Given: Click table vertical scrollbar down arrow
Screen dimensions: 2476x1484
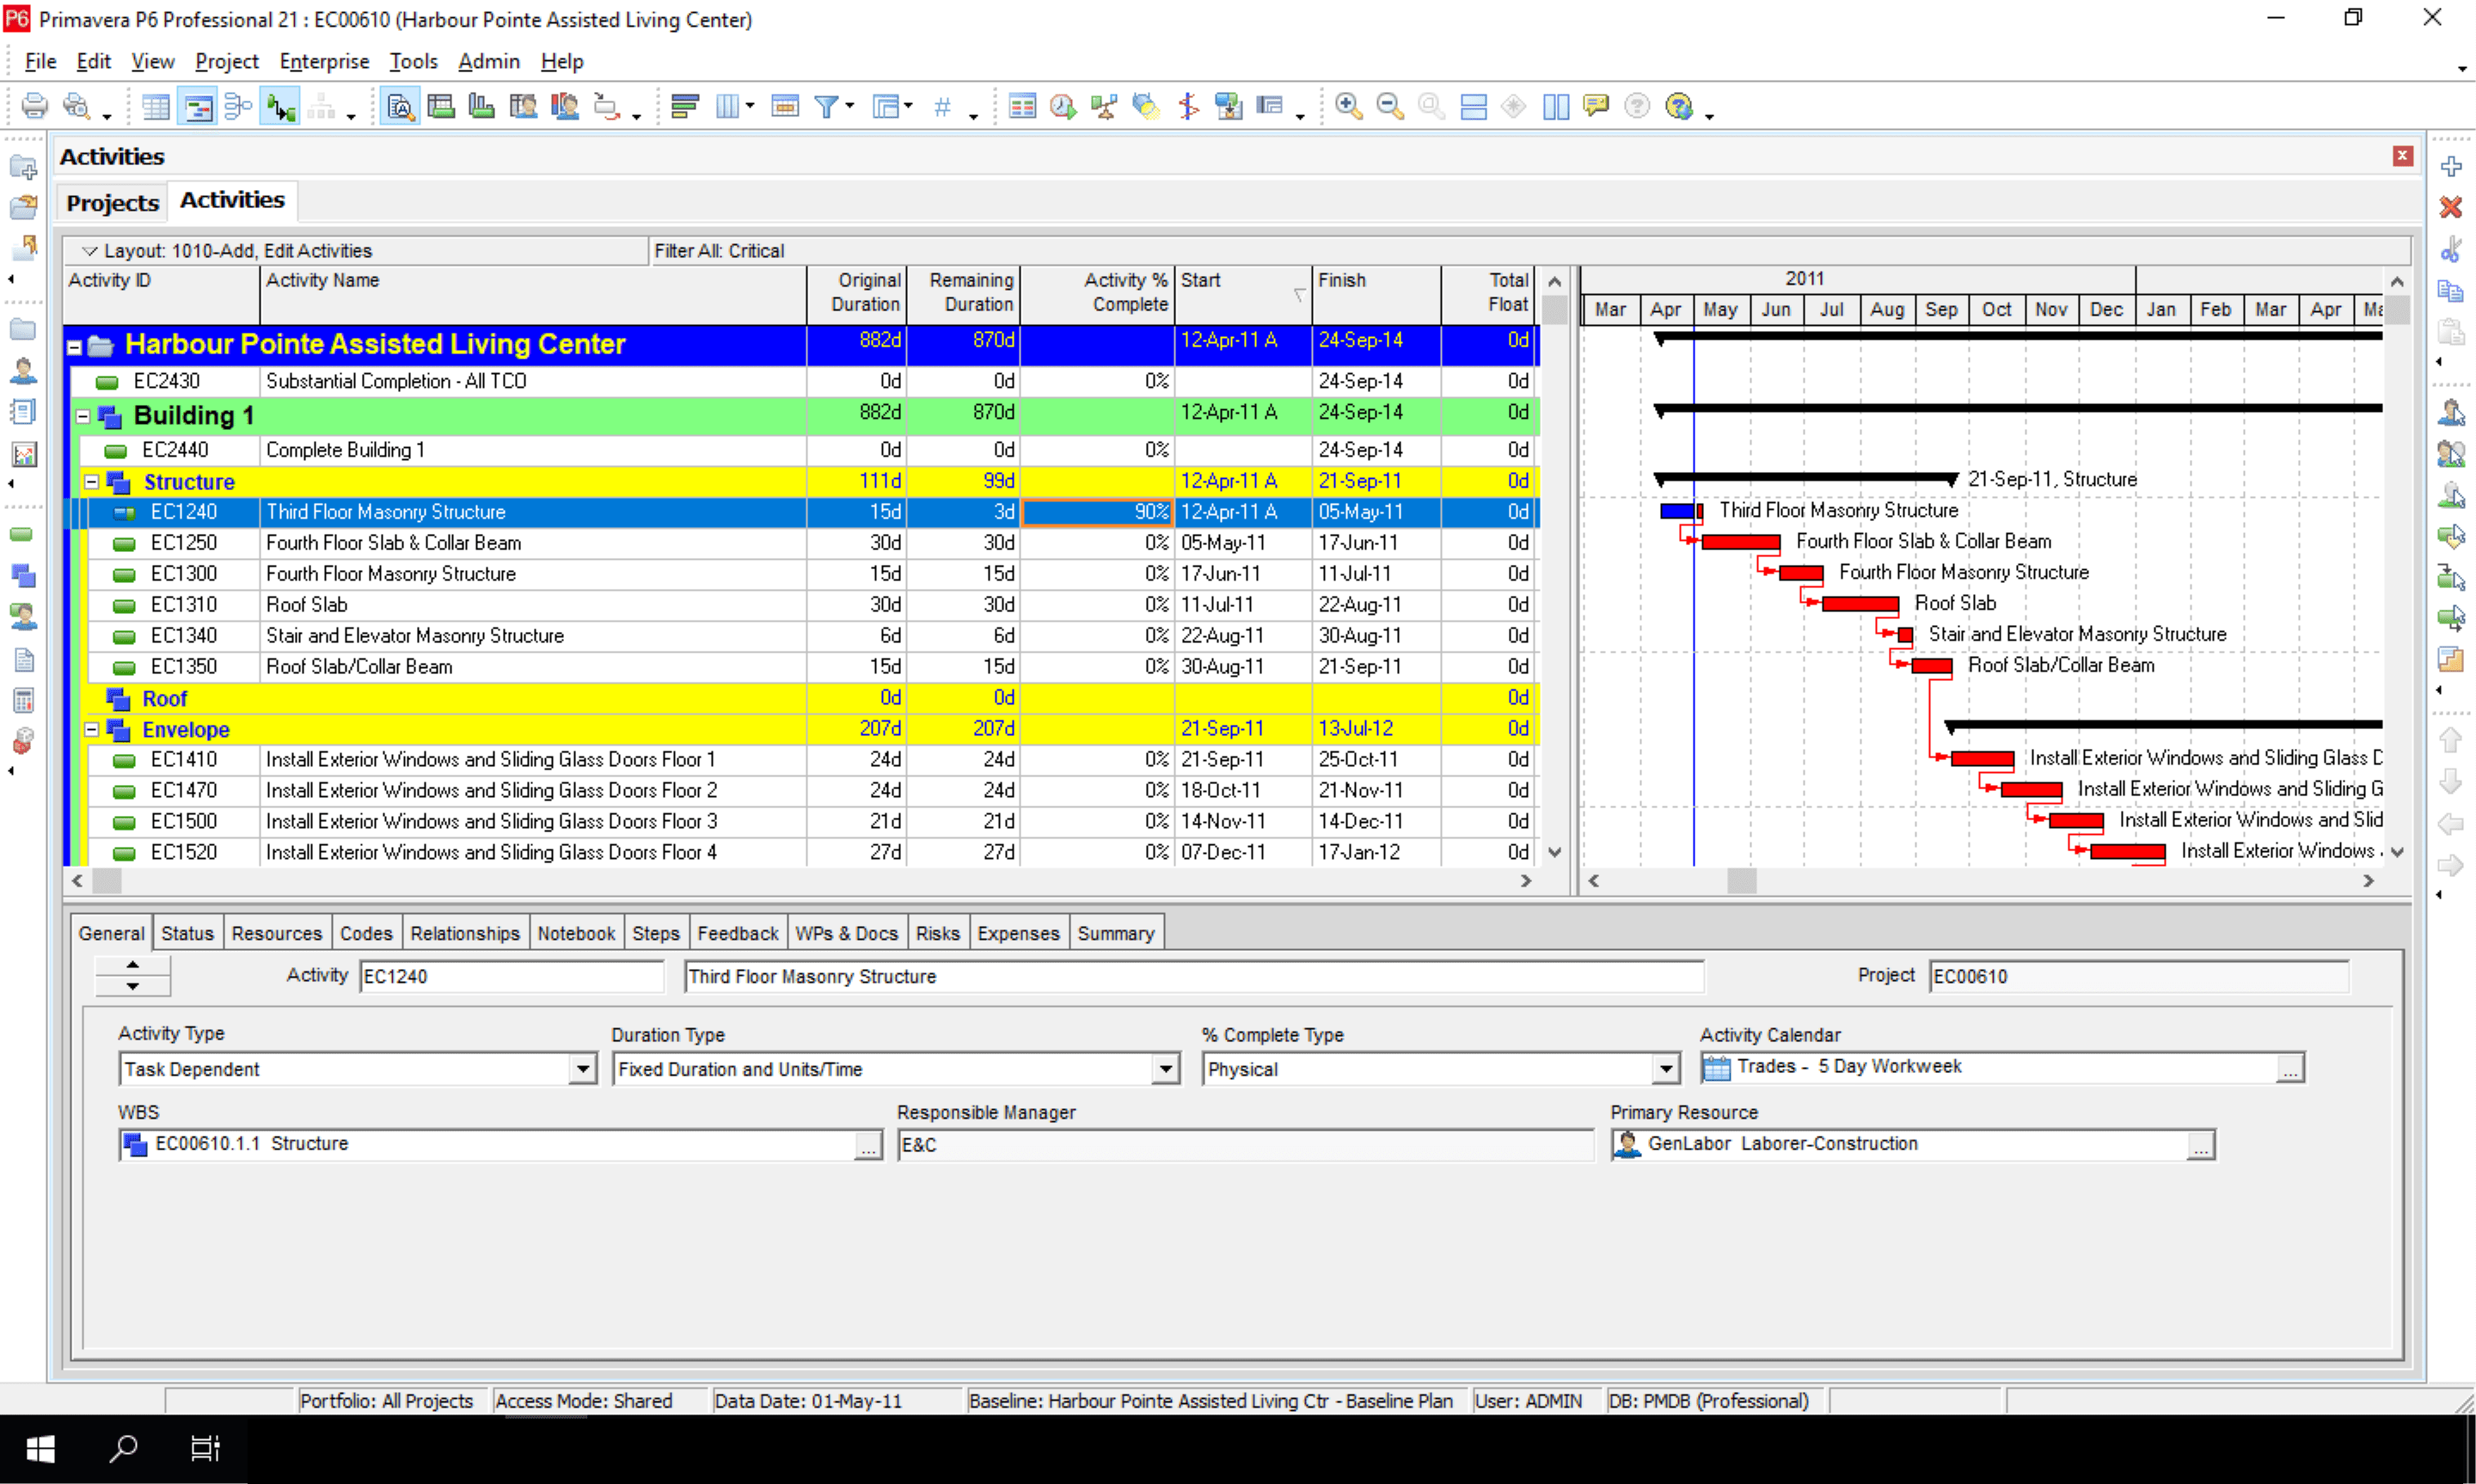Looking at the screenshot, I should [x=1554, y=853].
